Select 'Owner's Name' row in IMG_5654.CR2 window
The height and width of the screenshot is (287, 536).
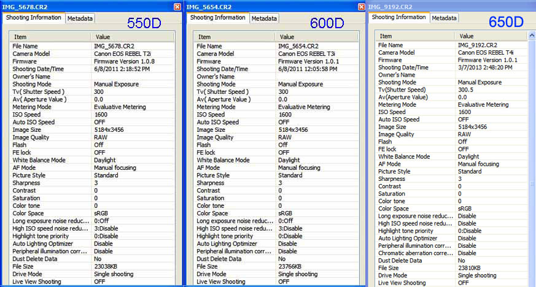tap(276, 77)
